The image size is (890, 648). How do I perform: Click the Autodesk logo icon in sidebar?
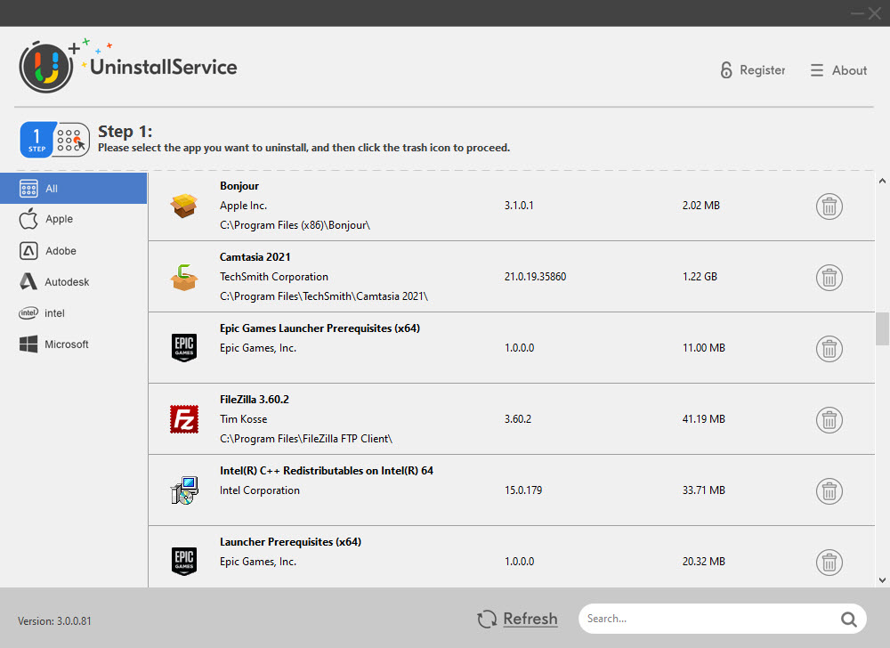click(x=28, y=281)
